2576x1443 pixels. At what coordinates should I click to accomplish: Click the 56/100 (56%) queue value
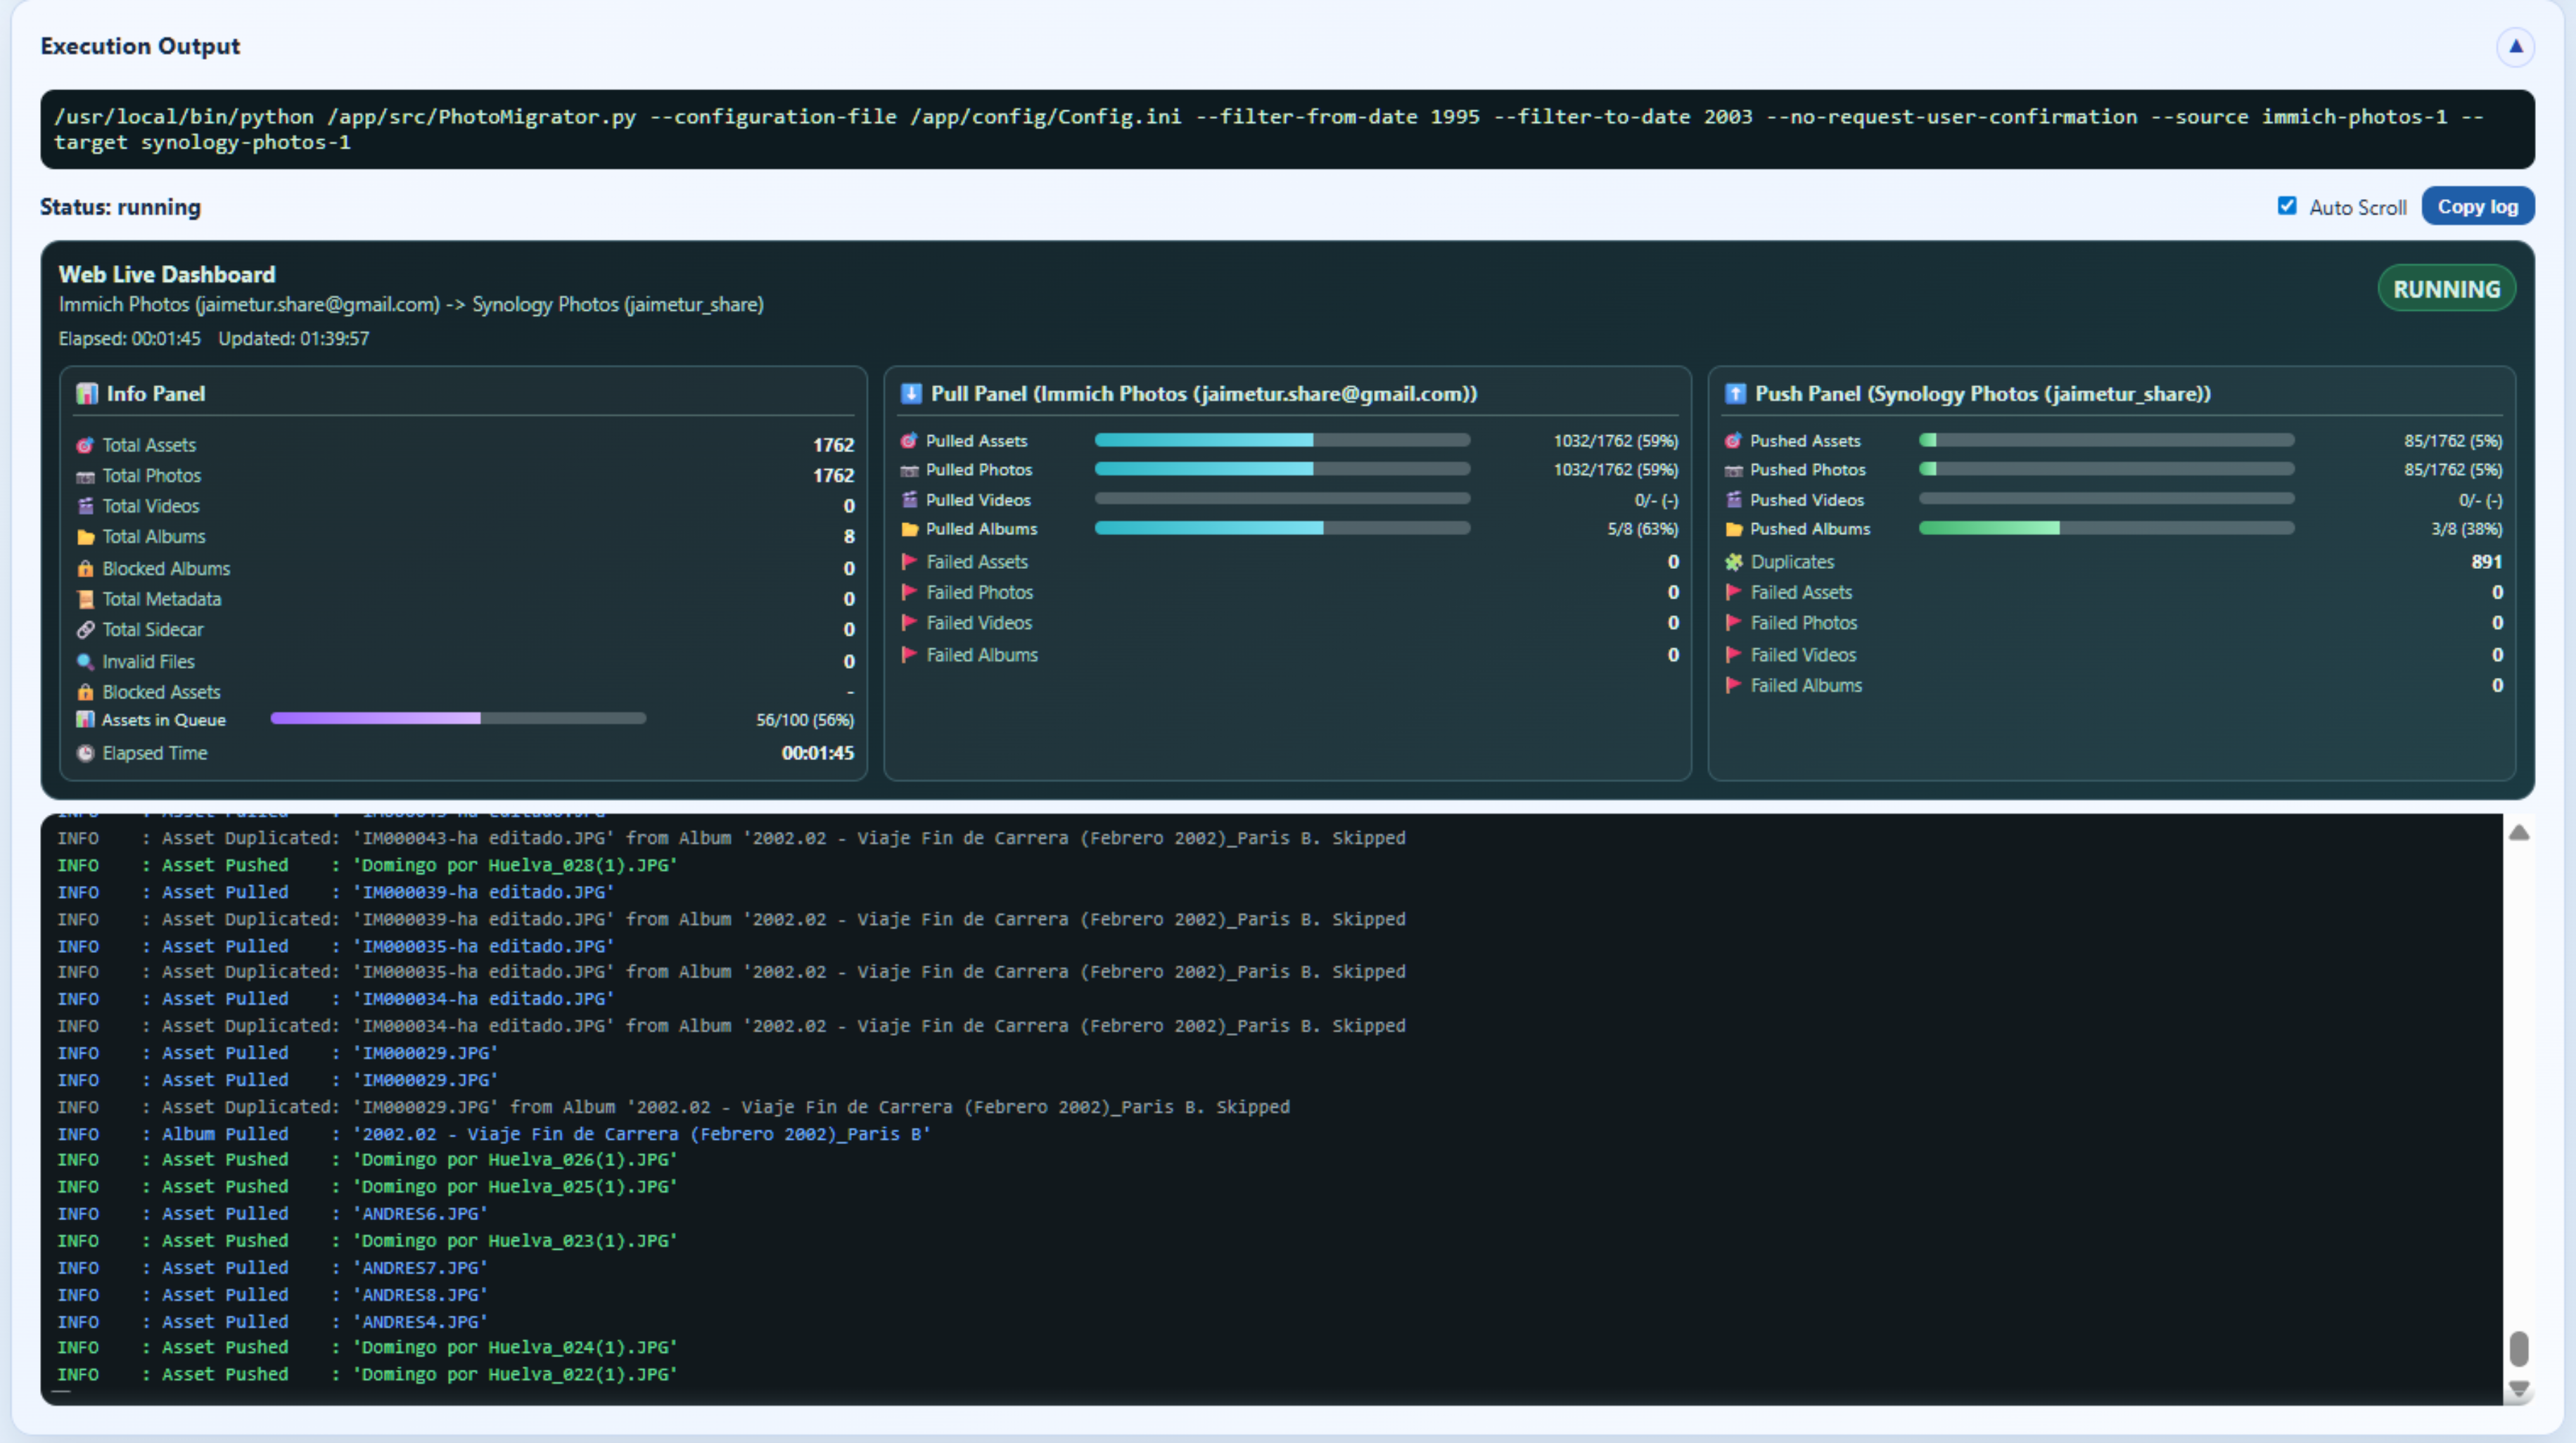click(805, 720)
